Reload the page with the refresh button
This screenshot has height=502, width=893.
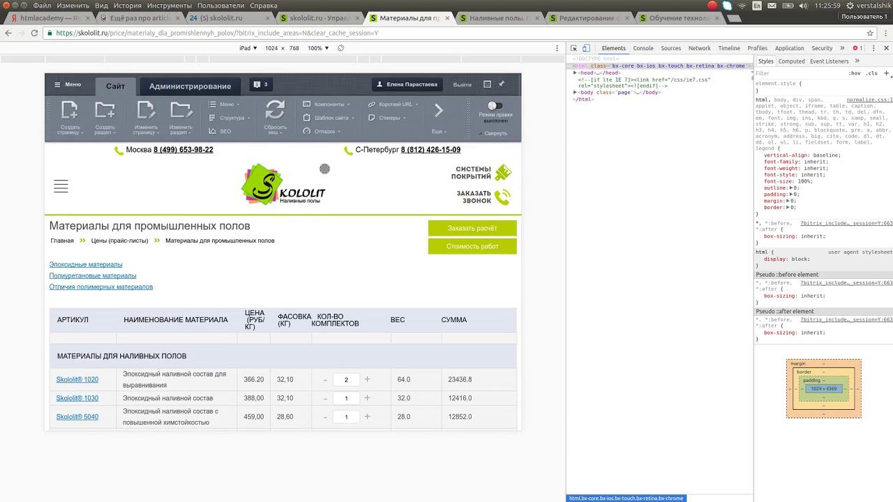[x=36, y=33]
